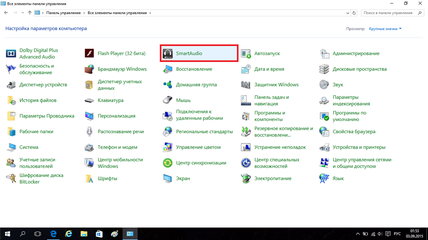The width and height of the screenshot is (428, 240).
Task: Open the Task View taskbar button
Action: tap(38, 234)
